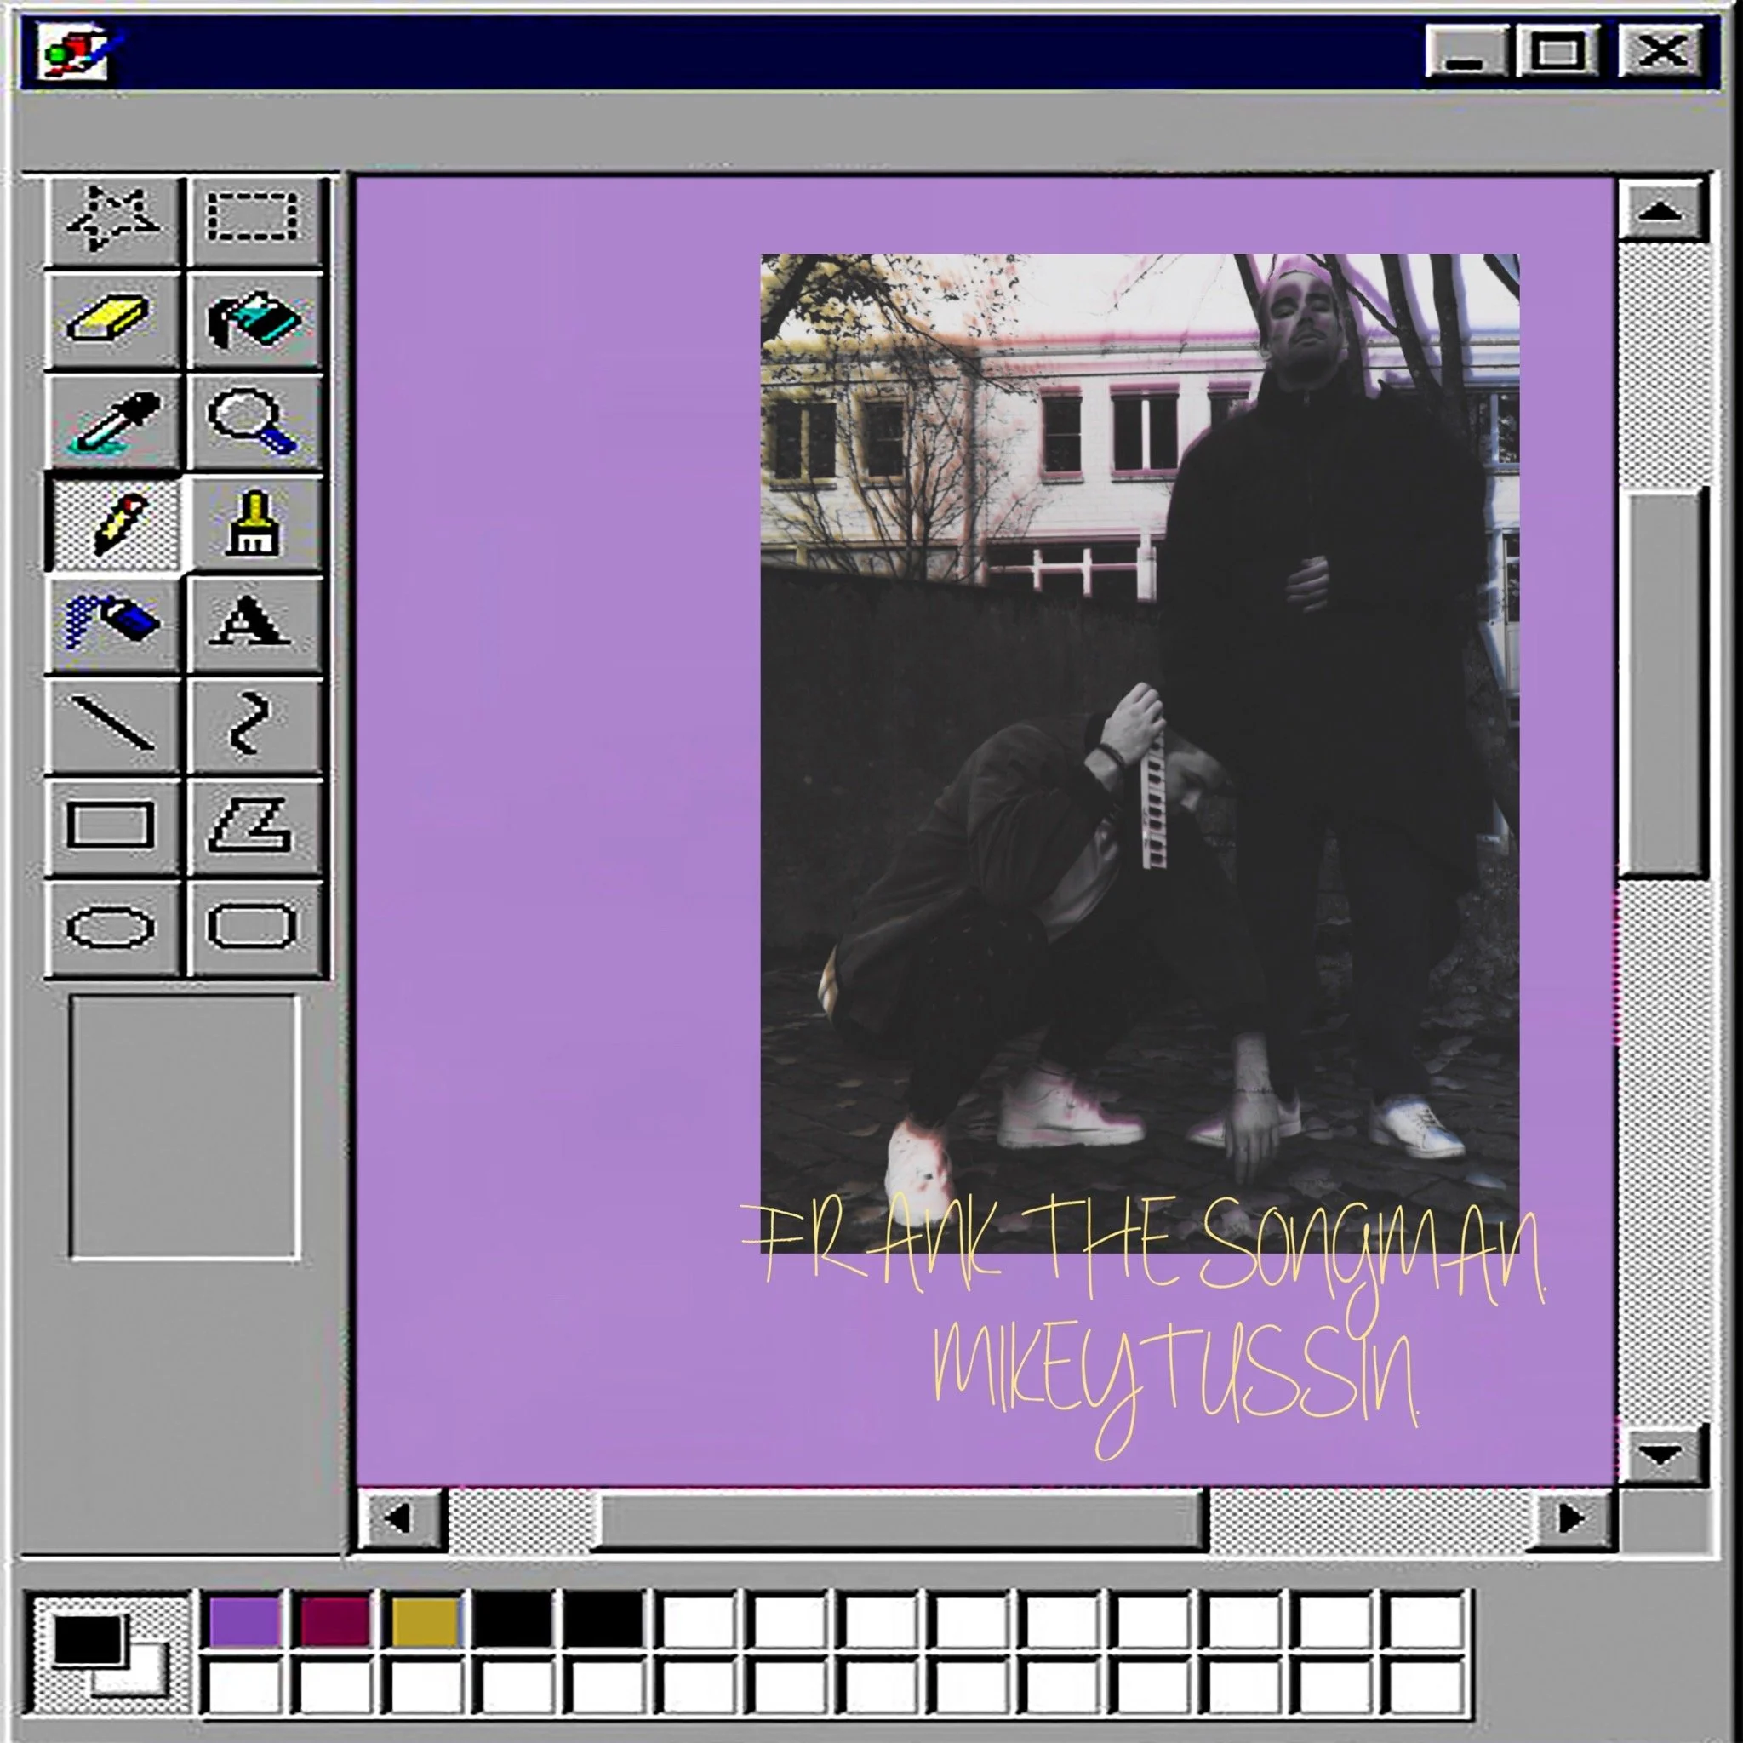Pick the Rounded Rectangle tool
Image resolution: width=1743 pixels, height=1743 pixels.
[x=252, y=926]
